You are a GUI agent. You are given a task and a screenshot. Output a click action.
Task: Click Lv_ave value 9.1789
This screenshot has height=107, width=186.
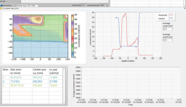point(56,82)
